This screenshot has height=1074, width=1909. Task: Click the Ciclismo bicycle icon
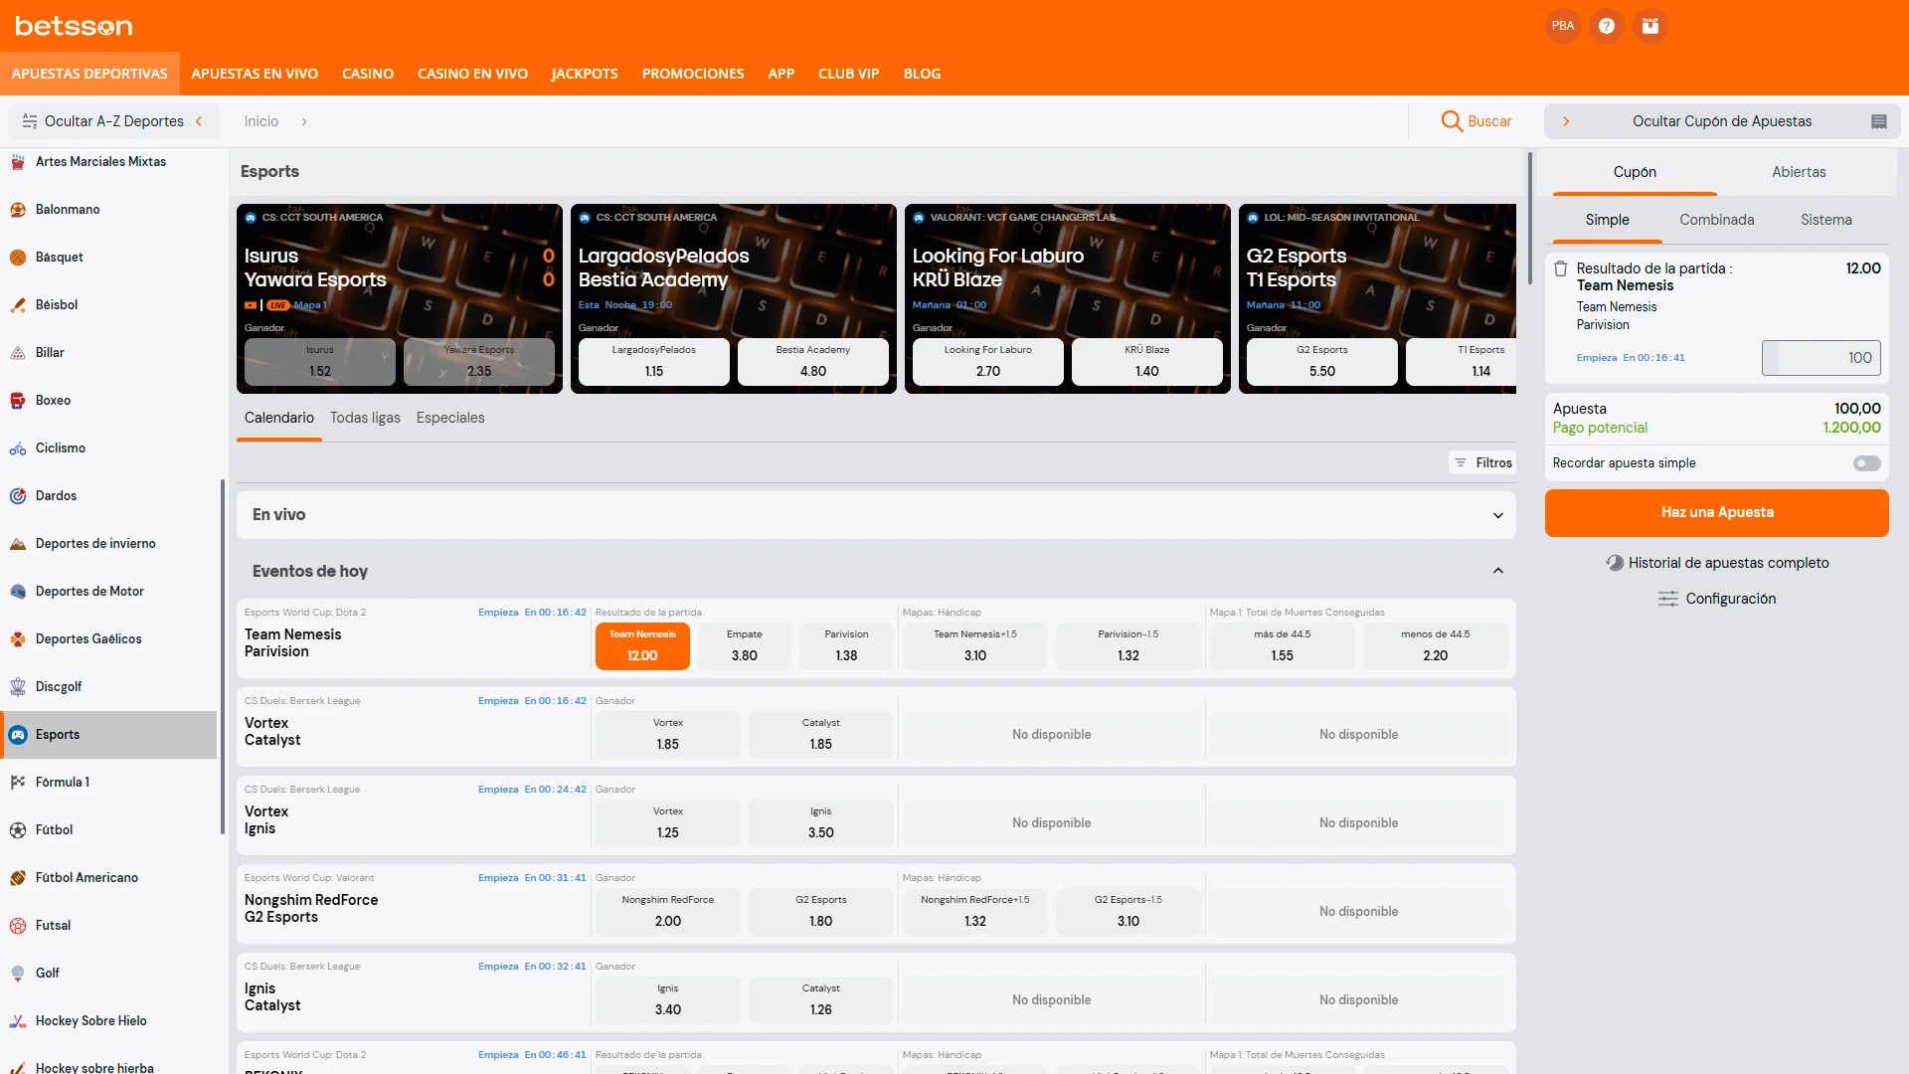pyautogui.click(x=18, y=447)
